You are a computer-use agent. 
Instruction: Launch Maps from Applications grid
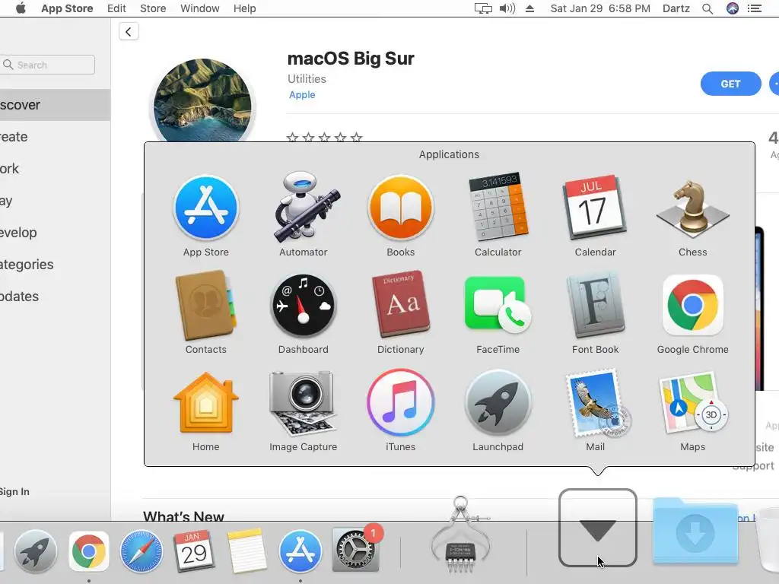pyautogui.click(x=692, y=403)
